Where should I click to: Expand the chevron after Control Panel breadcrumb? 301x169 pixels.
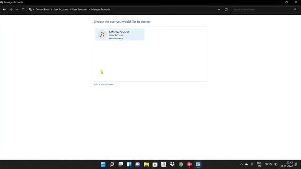[52, 9]
